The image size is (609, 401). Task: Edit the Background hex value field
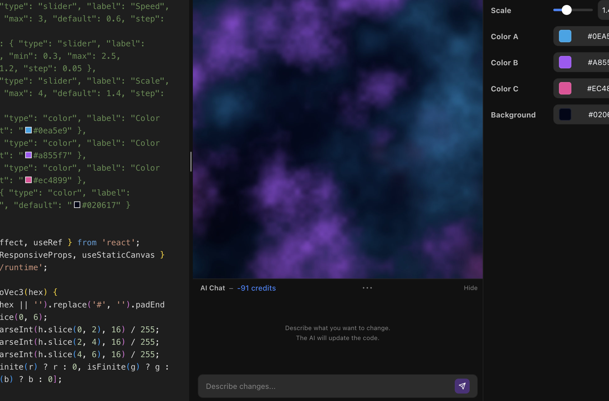[x=598, y=115]
